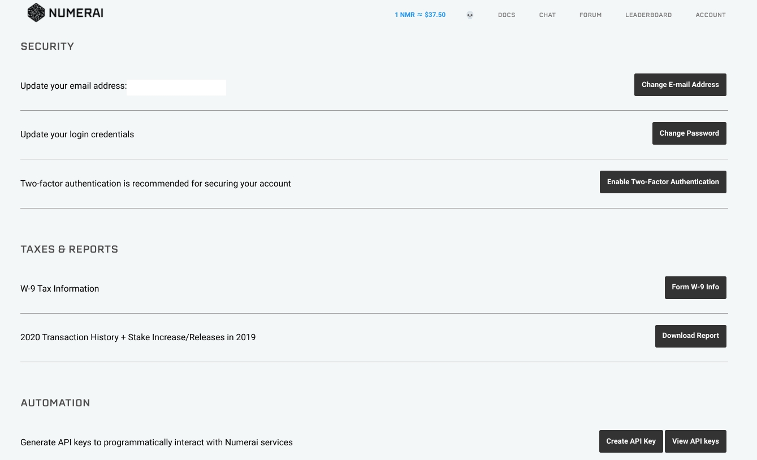Click the NUMERAI wordmark text

click(76, 13)
